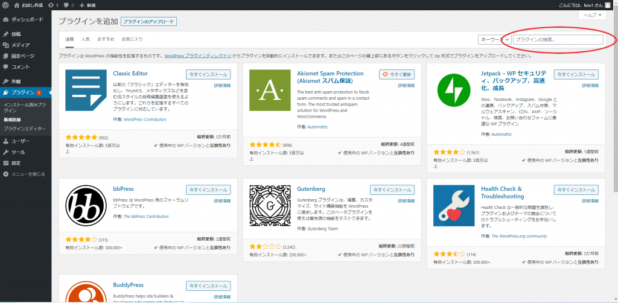This screenshot has height=303, width=618.
Task: Open the comments bubble icon in the admin bar
Action: tap(74, 5)
